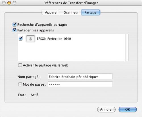Select the Partage tab
The height and width of the screenshot is (117, 142).
coord(90,12)
